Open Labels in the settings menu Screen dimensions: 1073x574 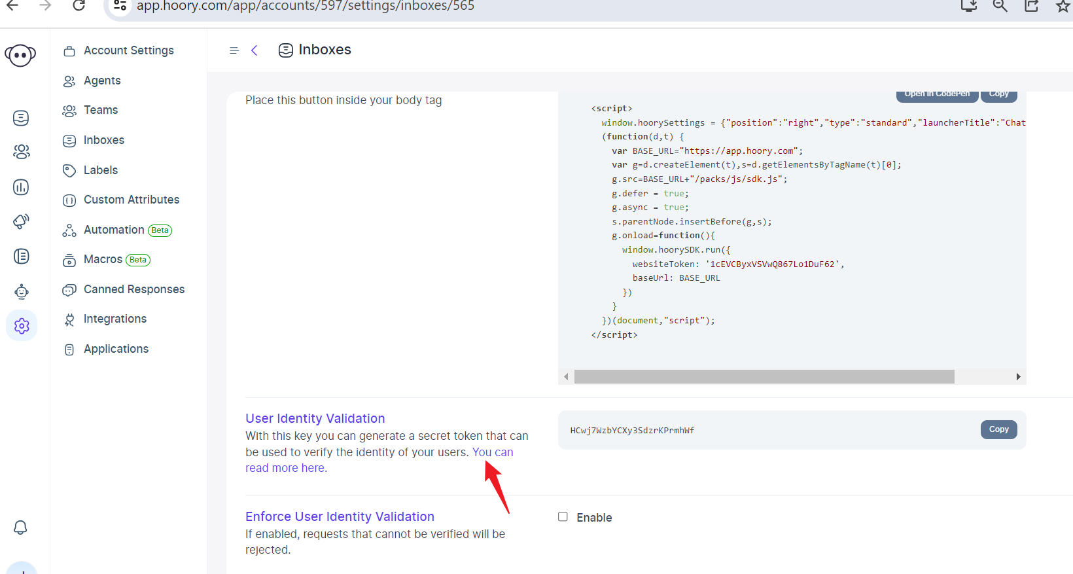[90, 170]
